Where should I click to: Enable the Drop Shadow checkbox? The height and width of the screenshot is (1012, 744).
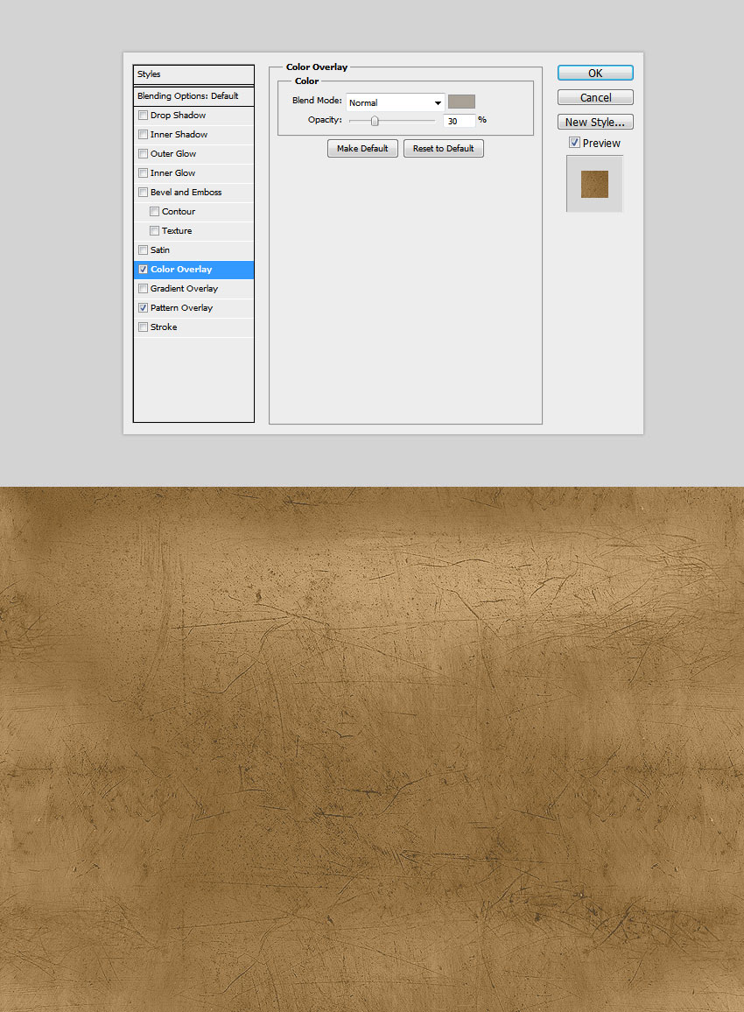(x=144, y=116)
